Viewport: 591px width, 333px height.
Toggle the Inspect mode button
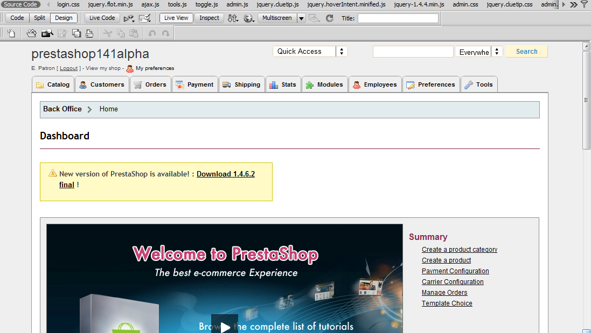(x=209, y=18)
